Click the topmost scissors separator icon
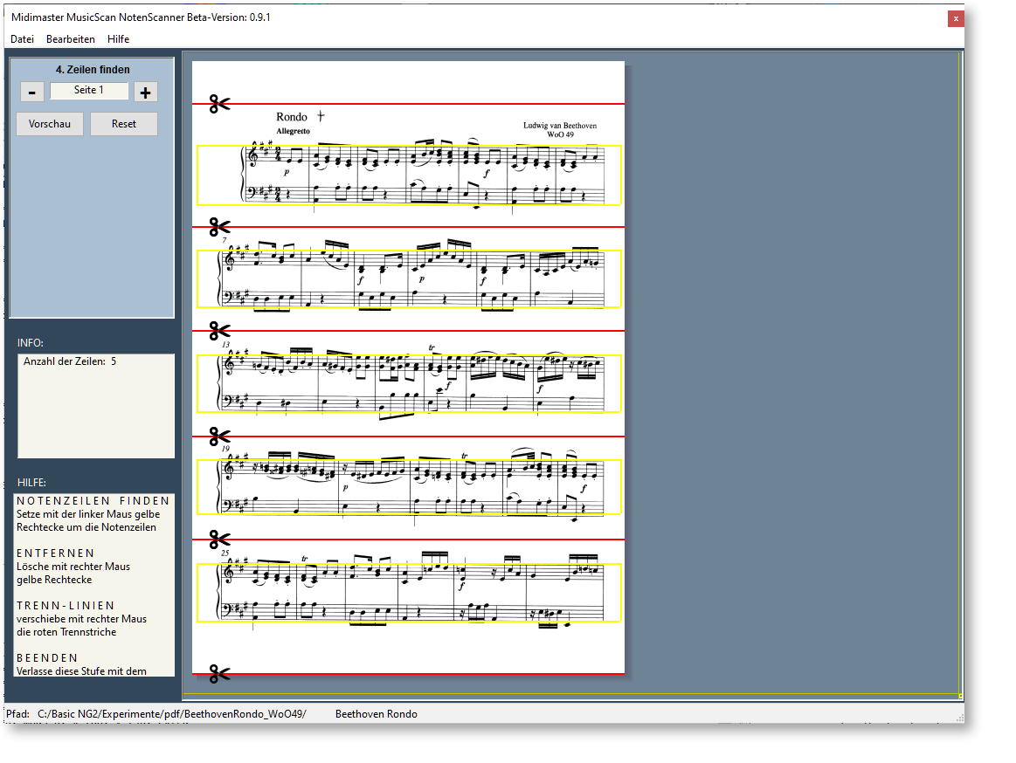This screenshot has width=1016, height=763. [x=219, y=105]
